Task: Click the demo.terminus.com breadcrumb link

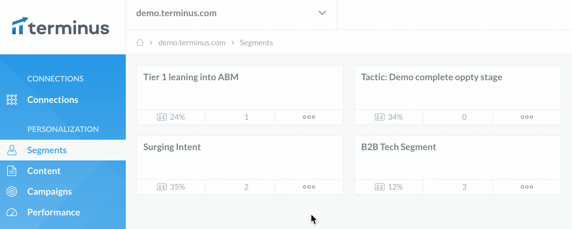Action: coord(192,43)
